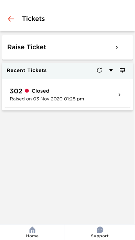
Task: Refresh the Recent Tickets list
Action: click(x=100, y=70)
